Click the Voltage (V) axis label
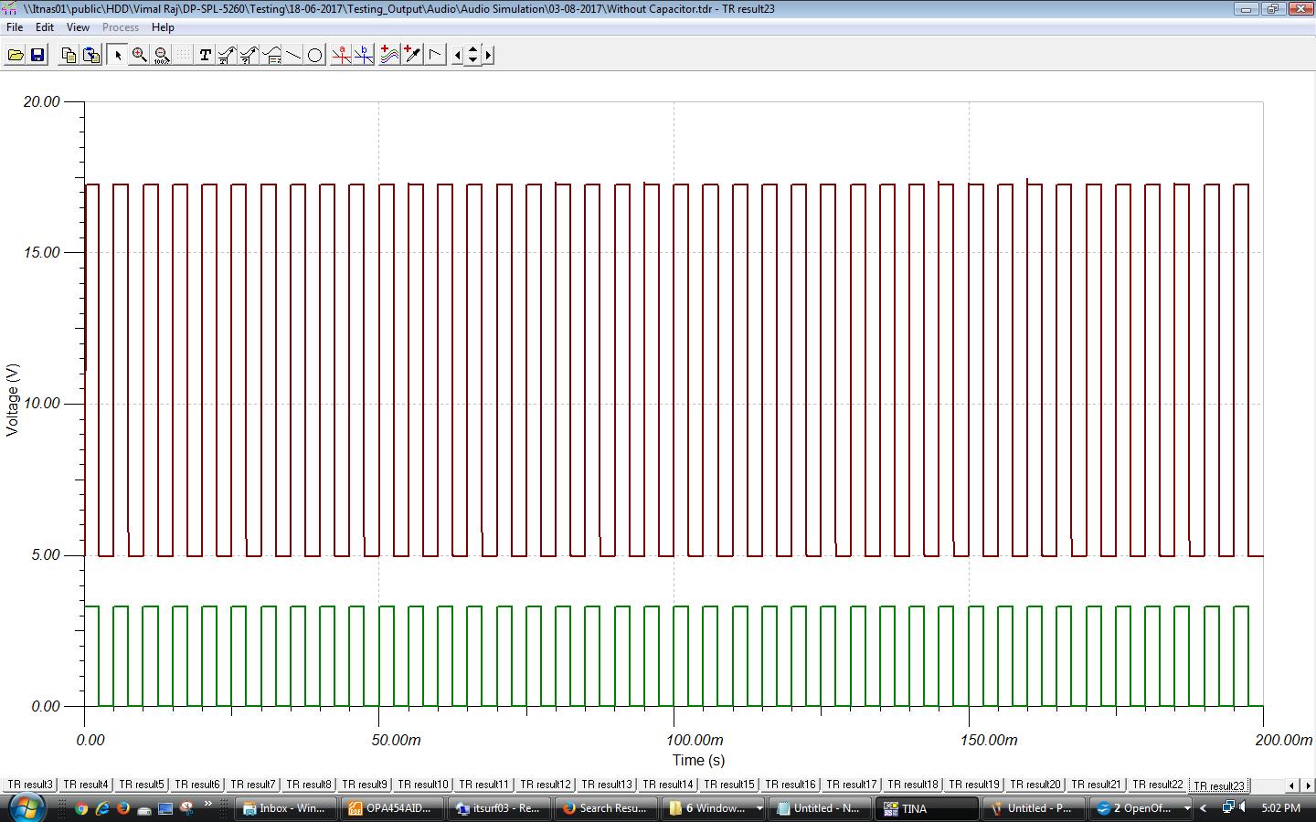The width and height of the screenshot is (1316, 822). point(13,400)
